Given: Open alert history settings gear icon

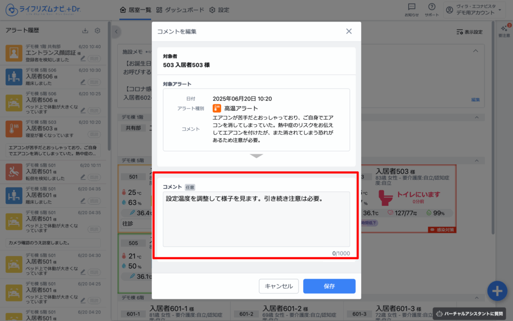Looking at the screenshot, I should [98, 31].
